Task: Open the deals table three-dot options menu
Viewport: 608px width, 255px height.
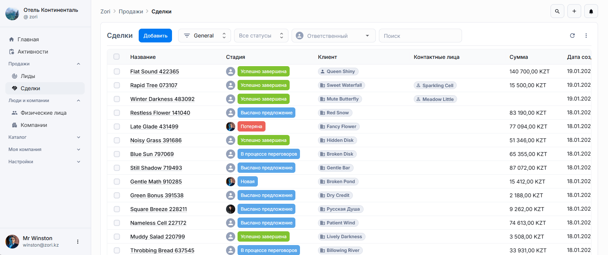Action: pyautogui.click(x=586, y=36)
